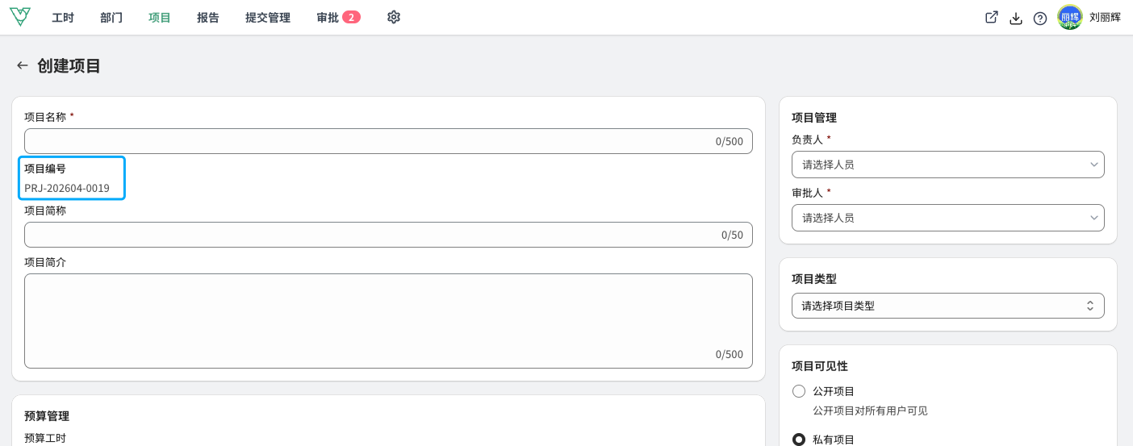Screen dimensions: 1133x446
Task: Click the 项目名称 input field
Action: (388, 141)
